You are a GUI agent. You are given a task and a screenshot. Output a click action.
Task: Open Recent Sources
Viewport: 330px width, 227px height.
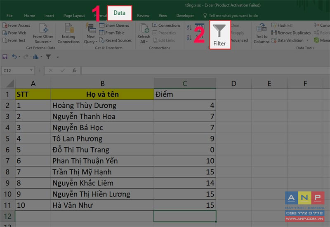point(115,40)
